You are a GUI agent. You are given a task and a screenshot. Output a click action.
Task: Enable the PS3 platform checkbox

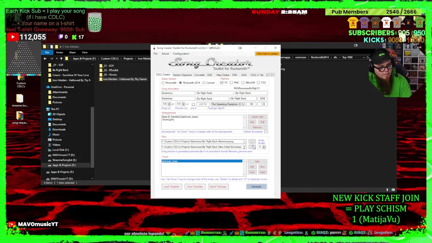(x=259, y=83)
